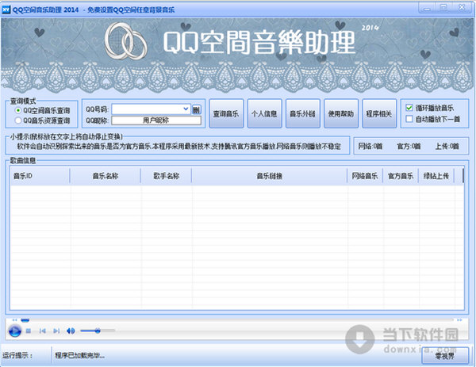Screen dimensions: 476x367
Task: Click the 上传:0首 counter text
Action: pos(447,146)
